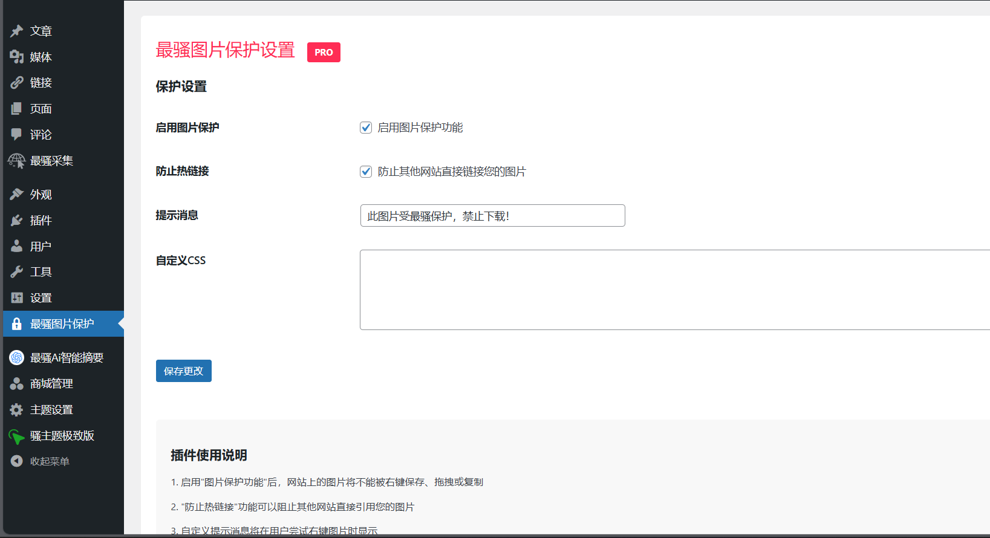Image resolution: width=990 pixels, height=538 pixels.
Task: Click the 最骚图片保护设置 page title
Action: (225, 50)
